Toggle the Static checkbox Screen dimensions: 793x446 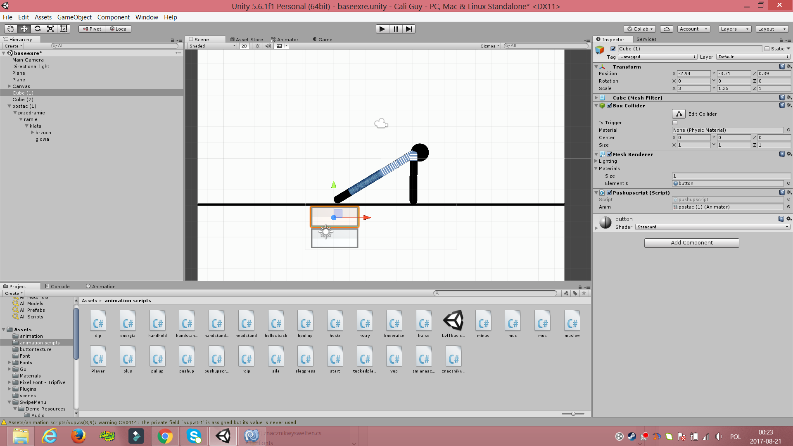pyautogui.click(x=767, y=49)
